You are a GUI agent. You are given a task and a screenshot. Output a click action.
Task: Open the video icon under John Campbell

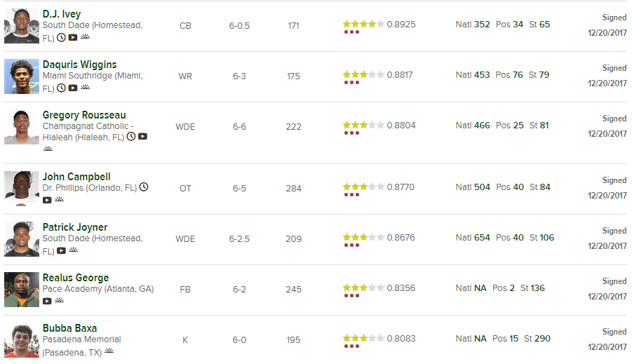click(x=47, y=200)
